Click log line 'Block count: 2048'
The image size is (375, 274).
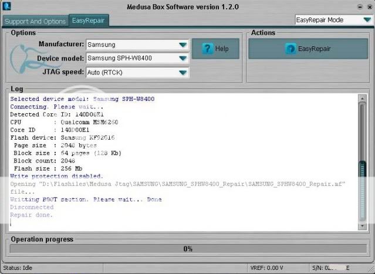pos(44,161)
